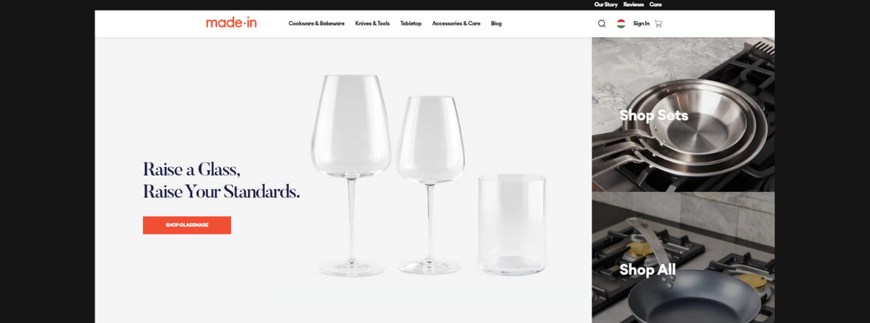Open the Tabletop menu
The width and height of the screenshot is (870, 323).
411,23
